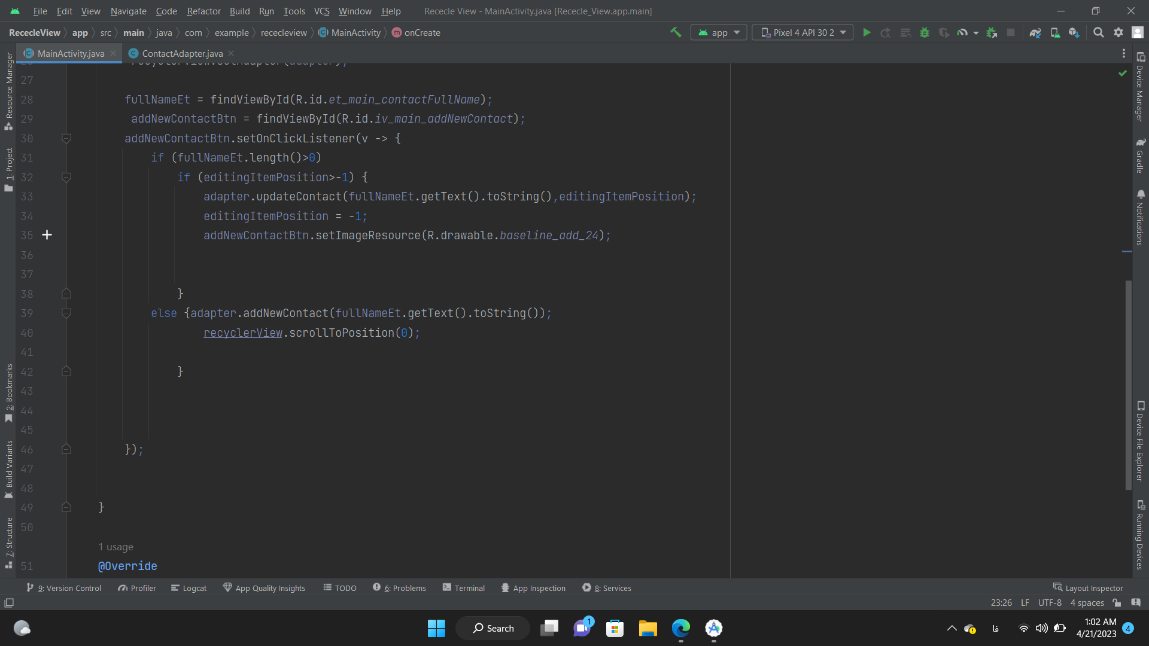Open the Refactor menu
1149x646 pixels.
click(x=203, y=11)
